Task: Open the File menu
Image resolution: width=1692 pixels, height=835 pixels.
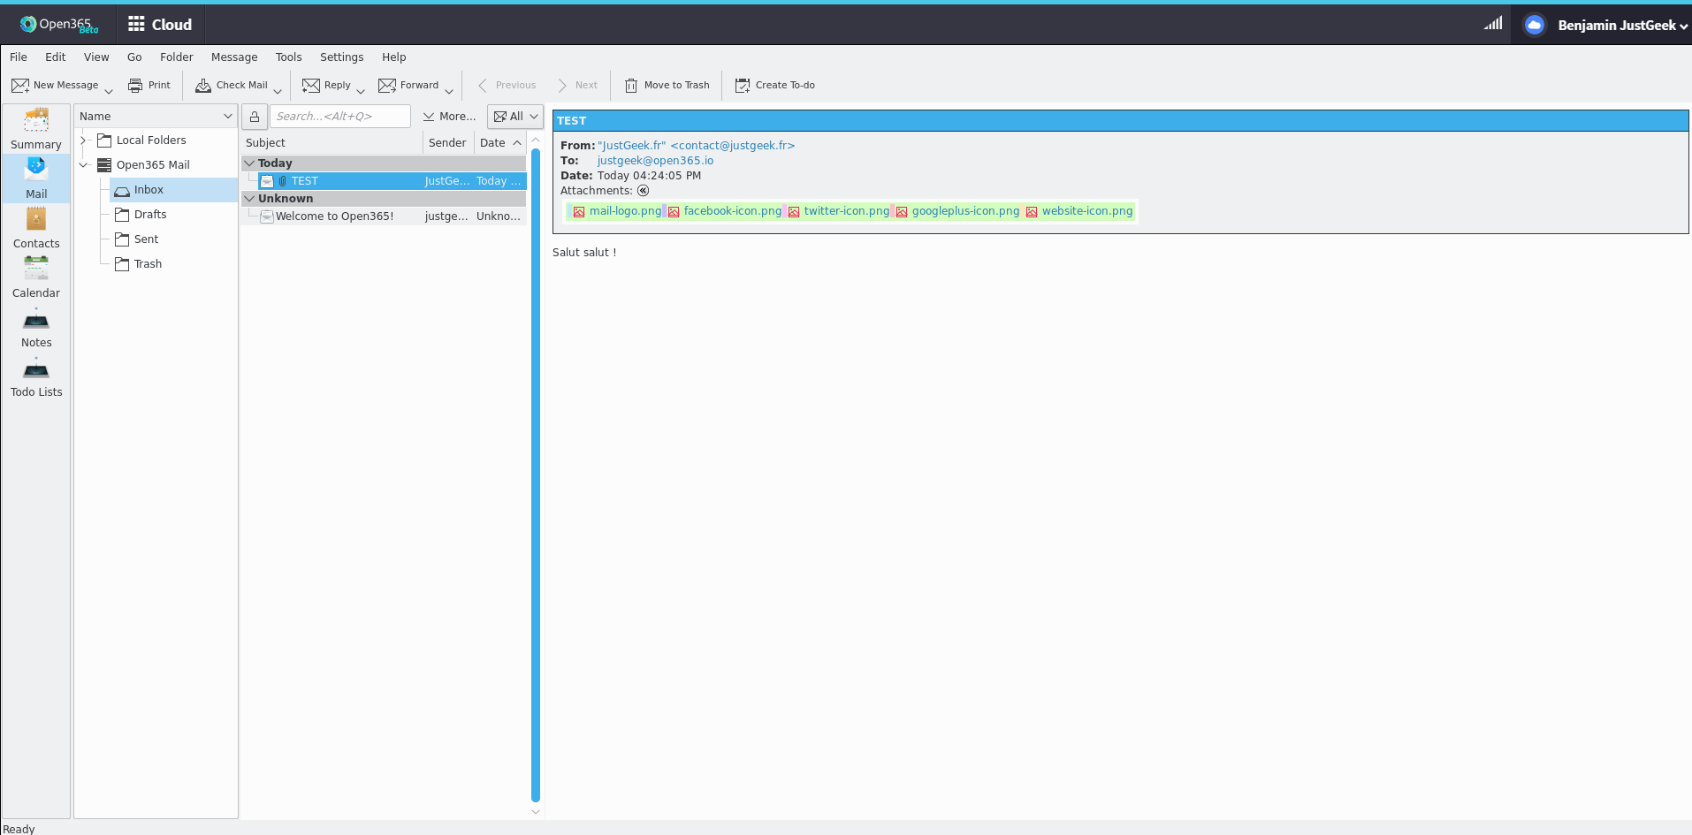Action: (x=19, y=57)
